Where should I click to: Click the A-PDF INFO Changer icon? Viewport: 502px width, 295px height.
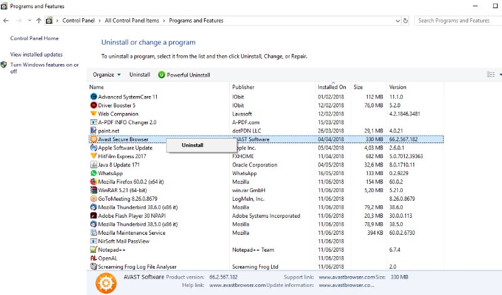(93, 122)
